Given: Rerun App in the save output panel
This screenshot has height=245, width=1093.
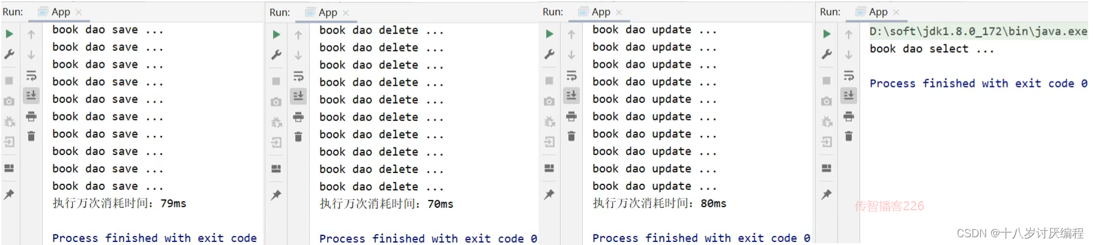Looking at the screenshot, I should 9,34.
